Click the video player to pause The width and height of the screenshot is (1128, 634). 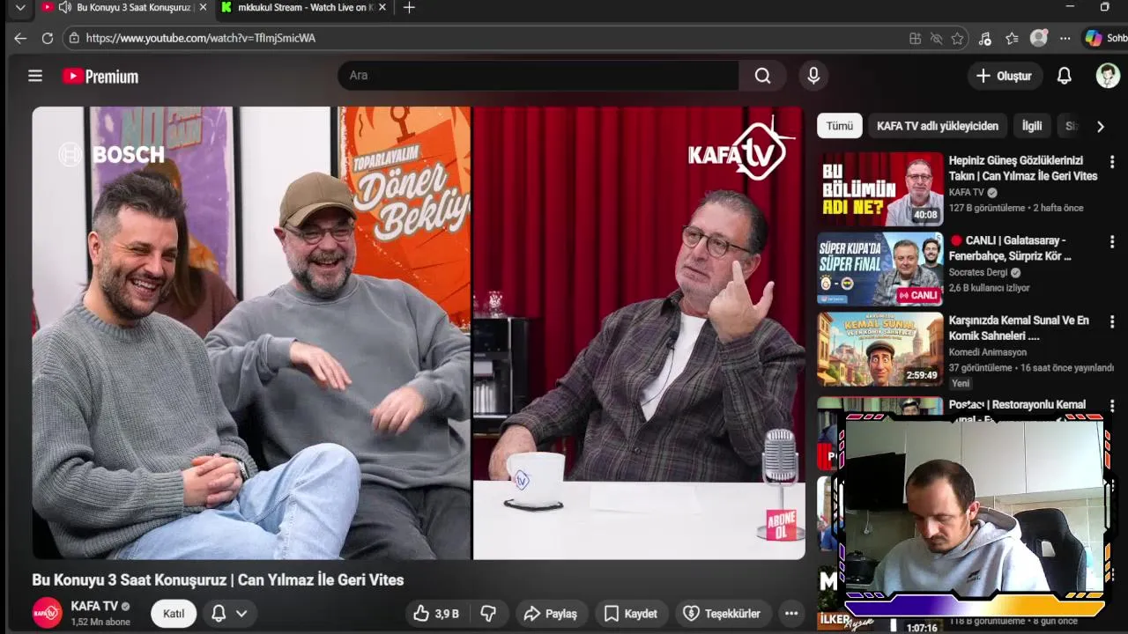(419, 333)
